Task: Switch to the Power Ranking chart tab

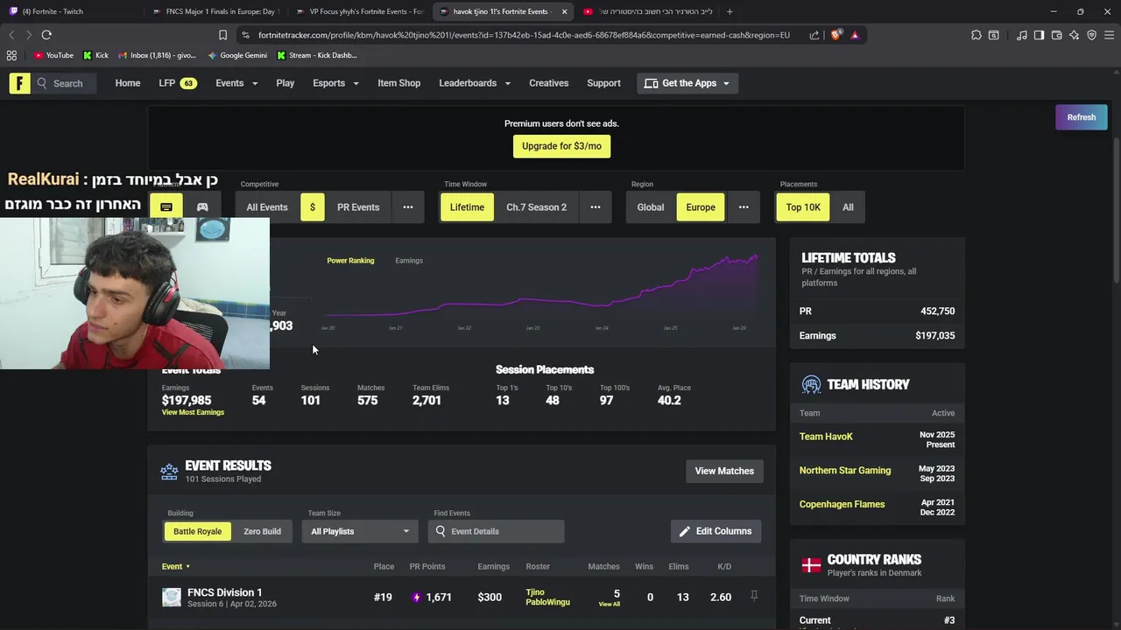Action: point(350,261)
